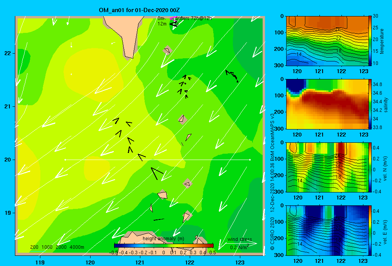This screenshot has height=266, width=392.
Task: Click west endpoint of the white transect line
Action: 65,160
